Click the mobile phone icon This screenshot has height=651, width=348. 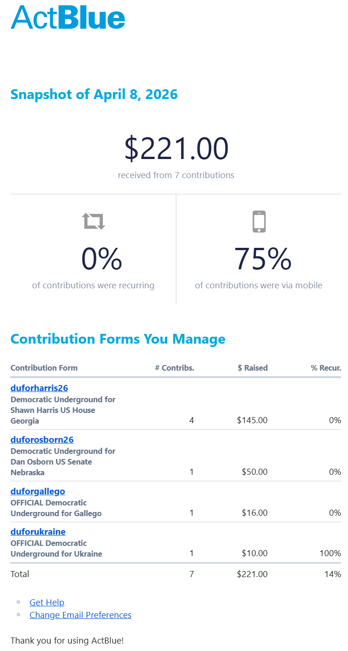click(259, 221)
